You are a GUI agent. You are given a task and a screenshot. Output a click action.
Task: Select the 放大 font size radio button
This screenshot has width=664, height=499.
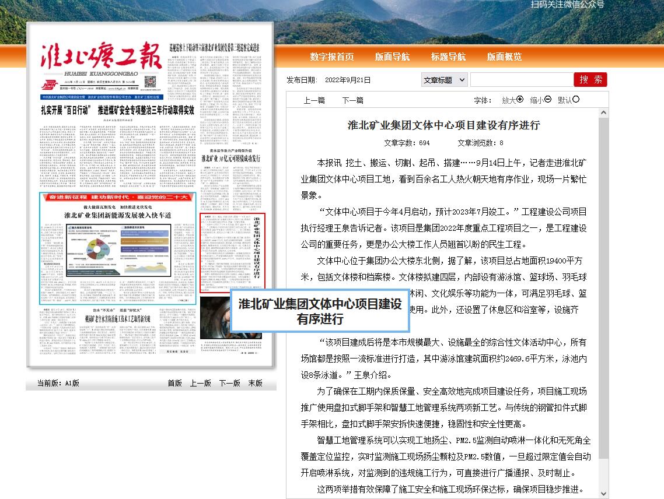tap(520, 100)
